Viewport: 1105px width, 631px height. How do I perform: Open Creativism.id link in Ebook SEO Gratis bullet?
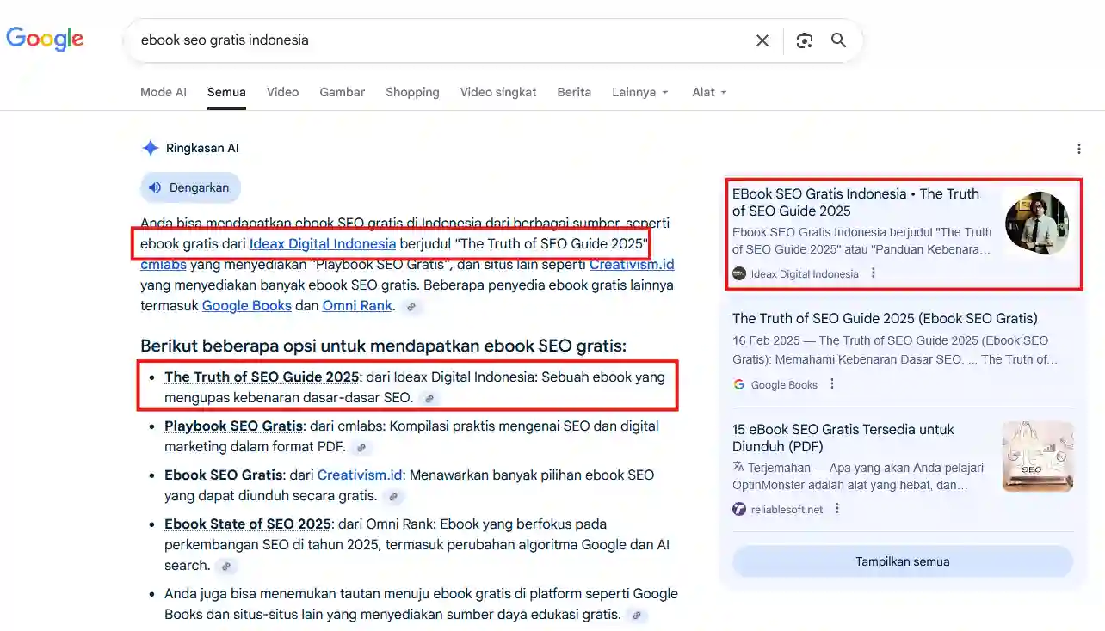coord(360,475)
